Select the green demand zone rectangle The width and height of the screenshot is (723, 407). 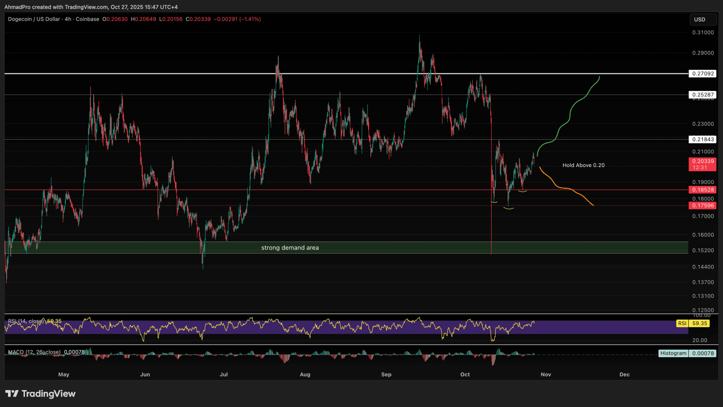tap(141, 247)
